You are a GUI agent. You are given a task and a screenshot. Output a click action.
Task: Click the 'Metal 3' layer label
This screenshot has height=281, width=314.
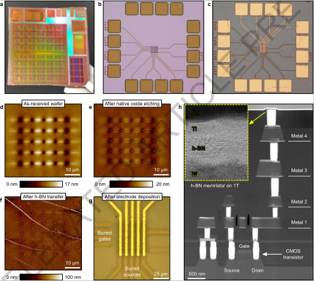pyautogui.click(x=299, y=171)
